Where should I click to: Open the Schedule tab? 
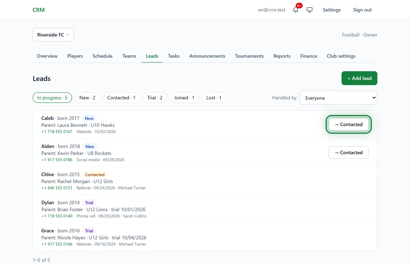tap(102, 56)
